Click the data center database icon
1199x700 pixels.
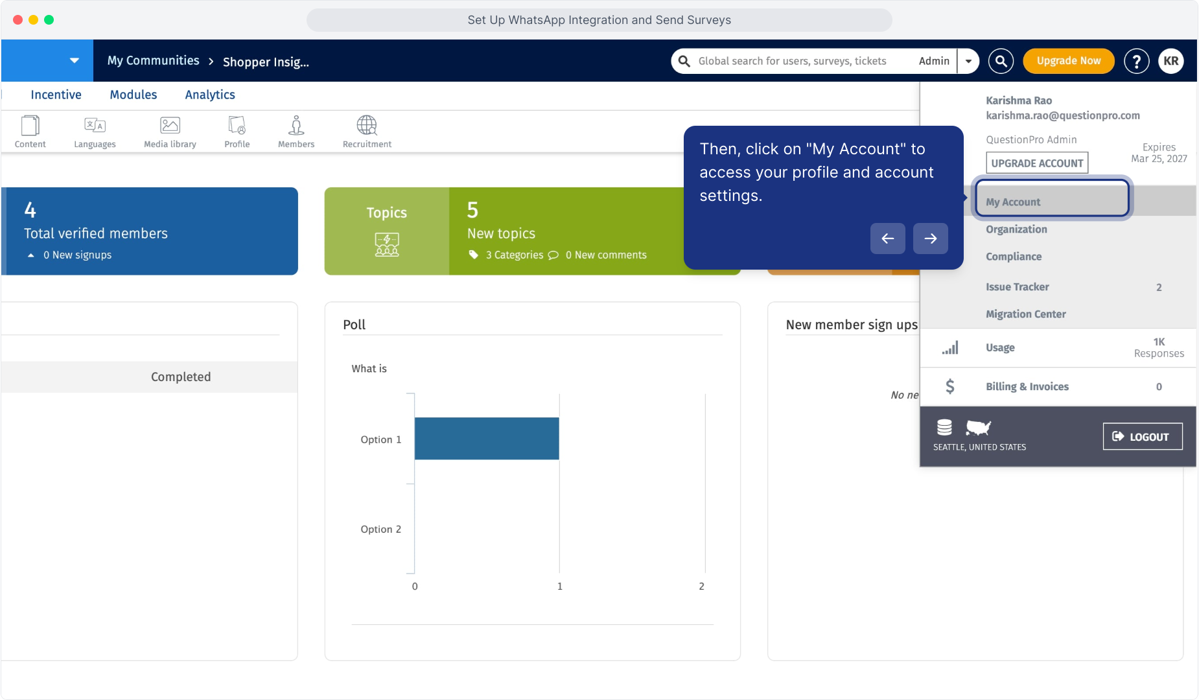[x=944, y=427]
